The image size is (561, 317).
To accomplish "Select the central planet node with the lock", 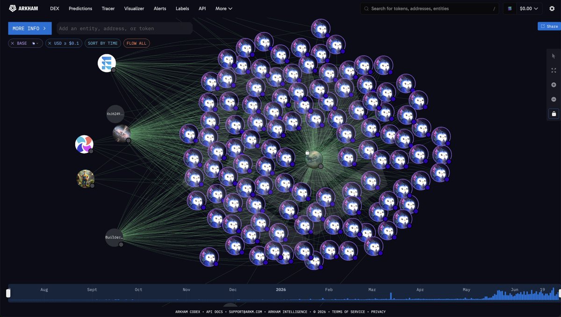I will tap(314, 158).
